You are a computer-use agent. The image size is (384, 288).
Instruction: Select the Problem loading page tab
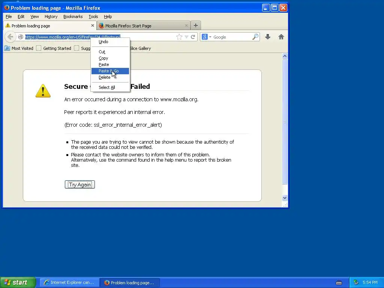click(x=50, y=26)
